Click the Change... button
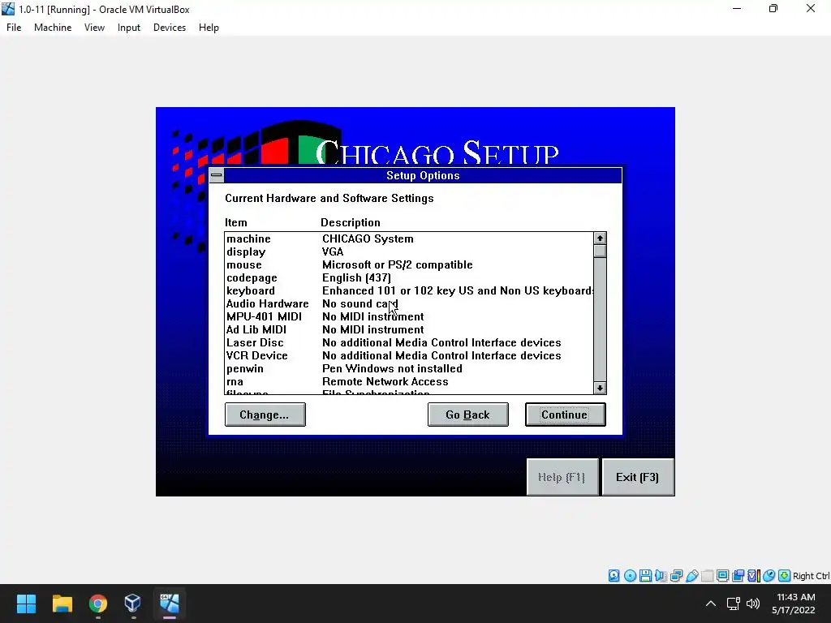 point(265,415)
